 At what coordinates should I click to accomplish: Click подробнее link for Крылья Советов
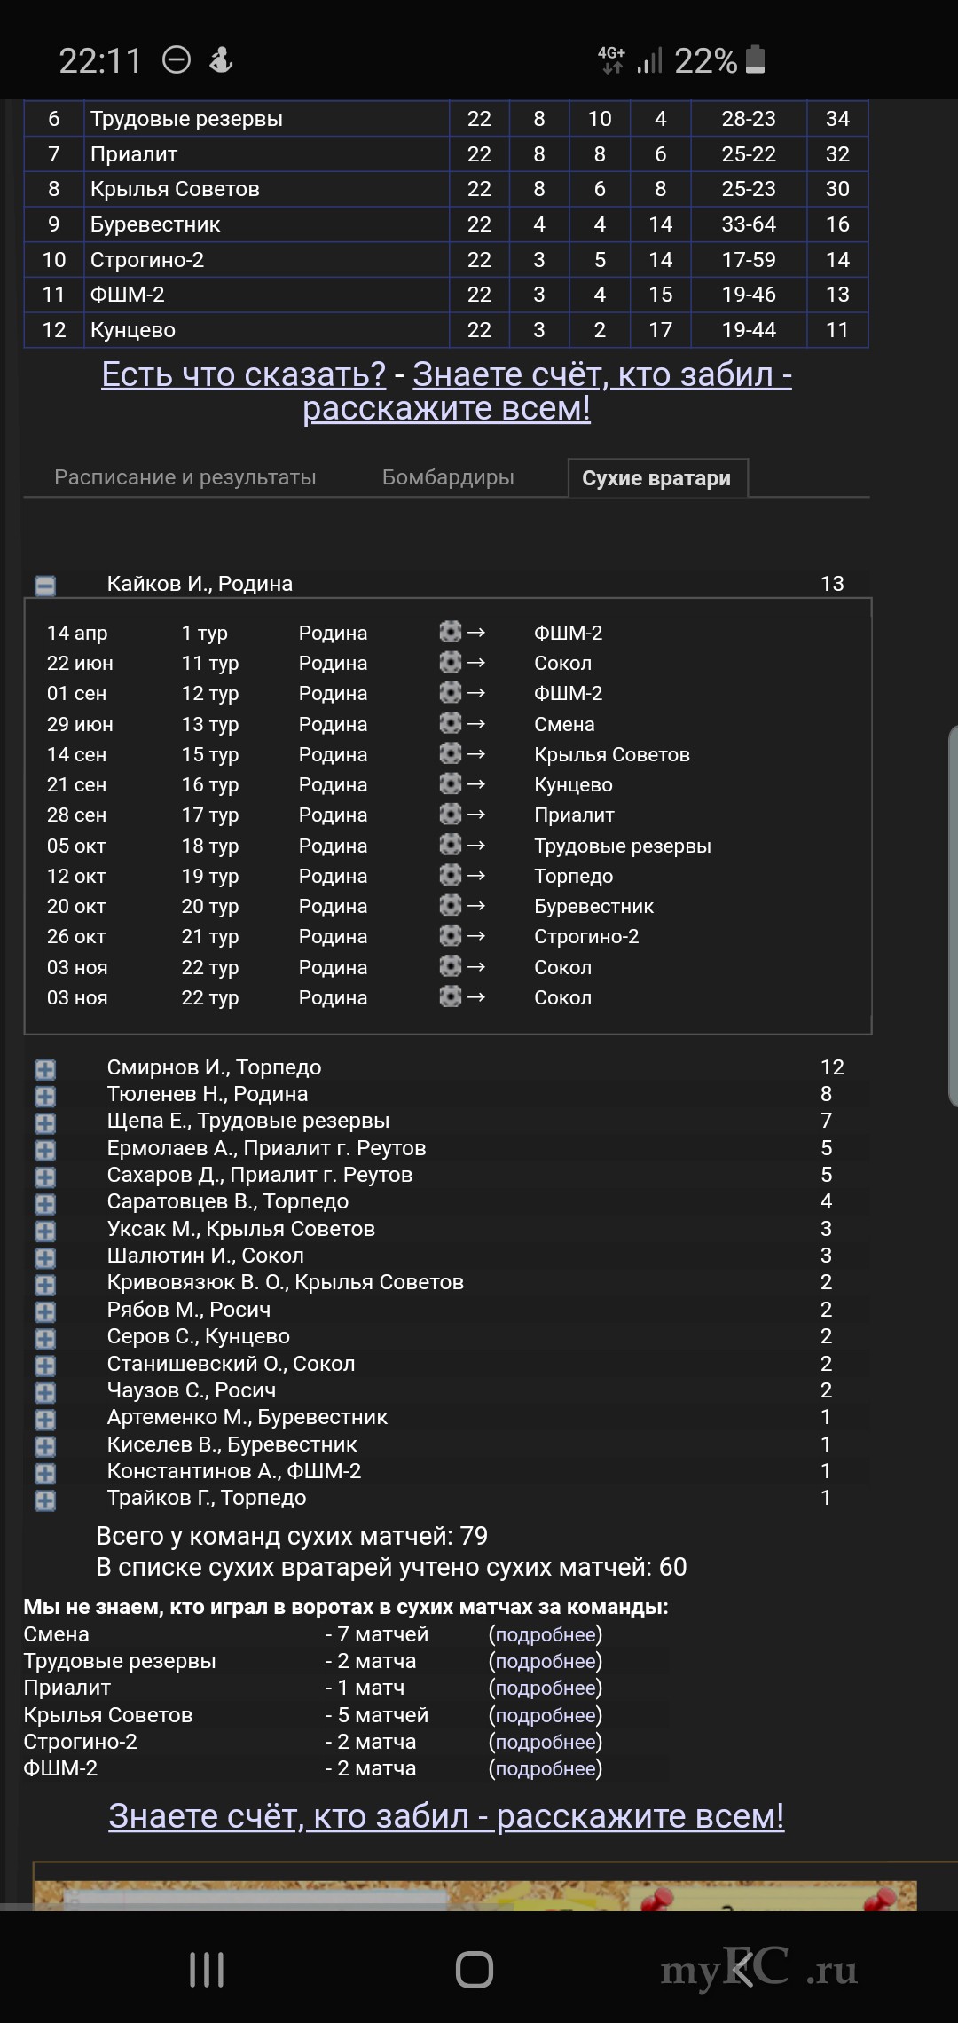click(x=546, y=1715)
